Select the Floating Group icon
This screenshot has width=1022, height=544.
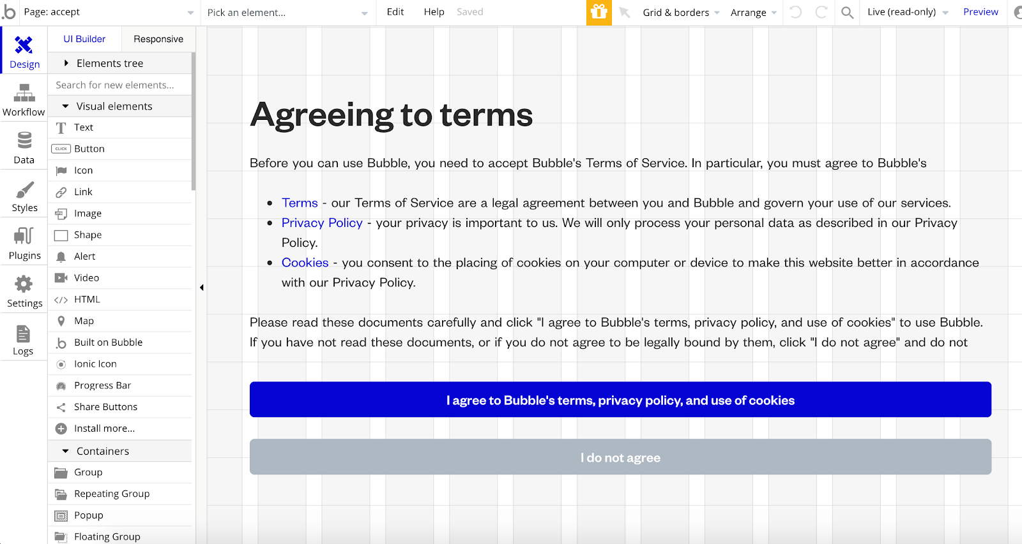click(61, 537)
